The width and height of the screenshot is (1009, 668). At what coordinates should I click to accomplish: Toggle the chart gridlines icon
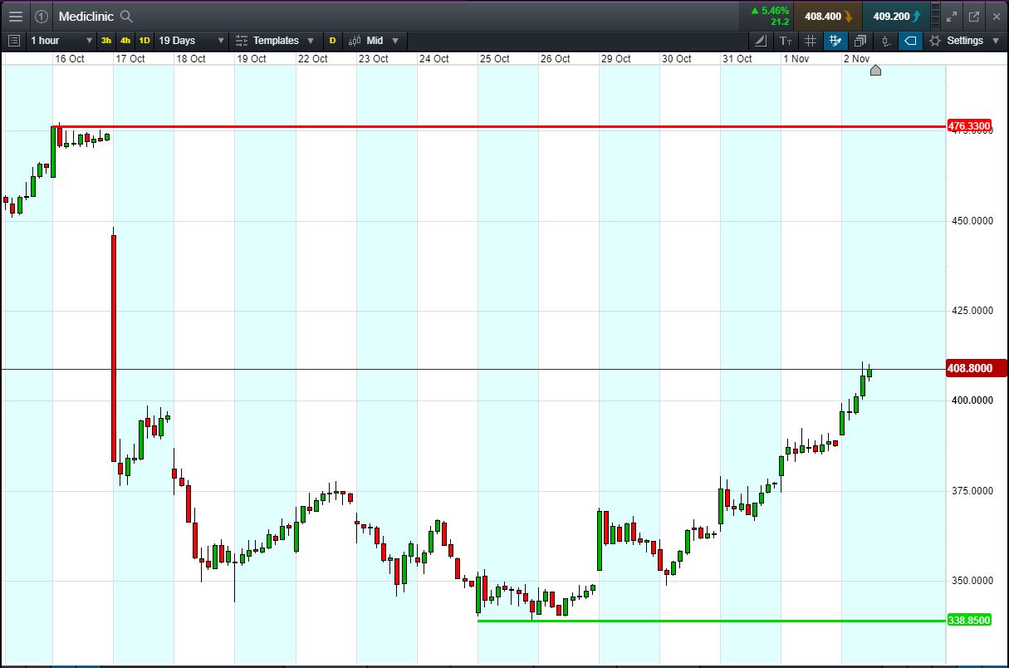(x=811, y=40)
